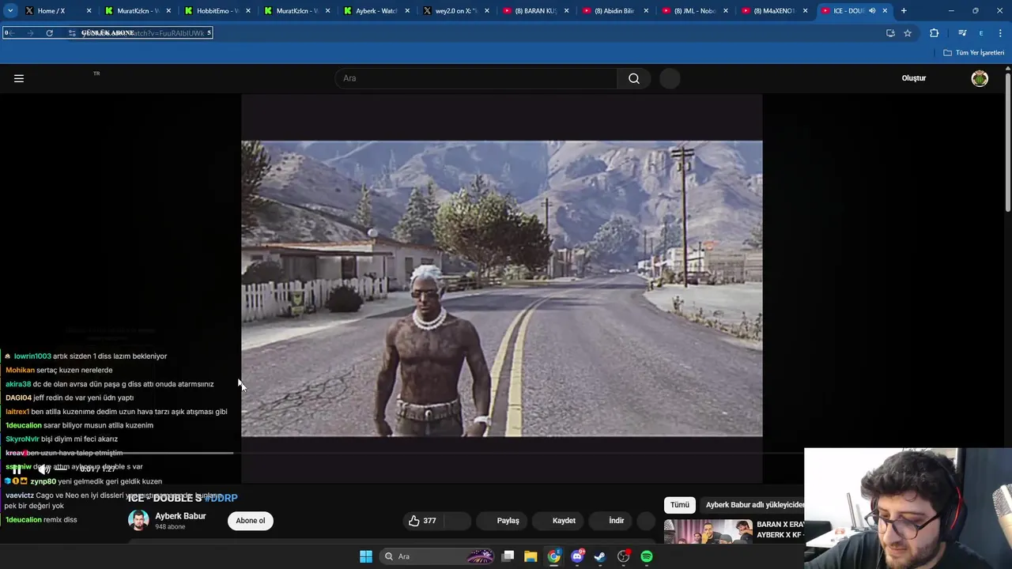Open the YouTube account avatar menu
Image resolution: width=1012 pixels, height=569 pixels.
pos(980,78)
